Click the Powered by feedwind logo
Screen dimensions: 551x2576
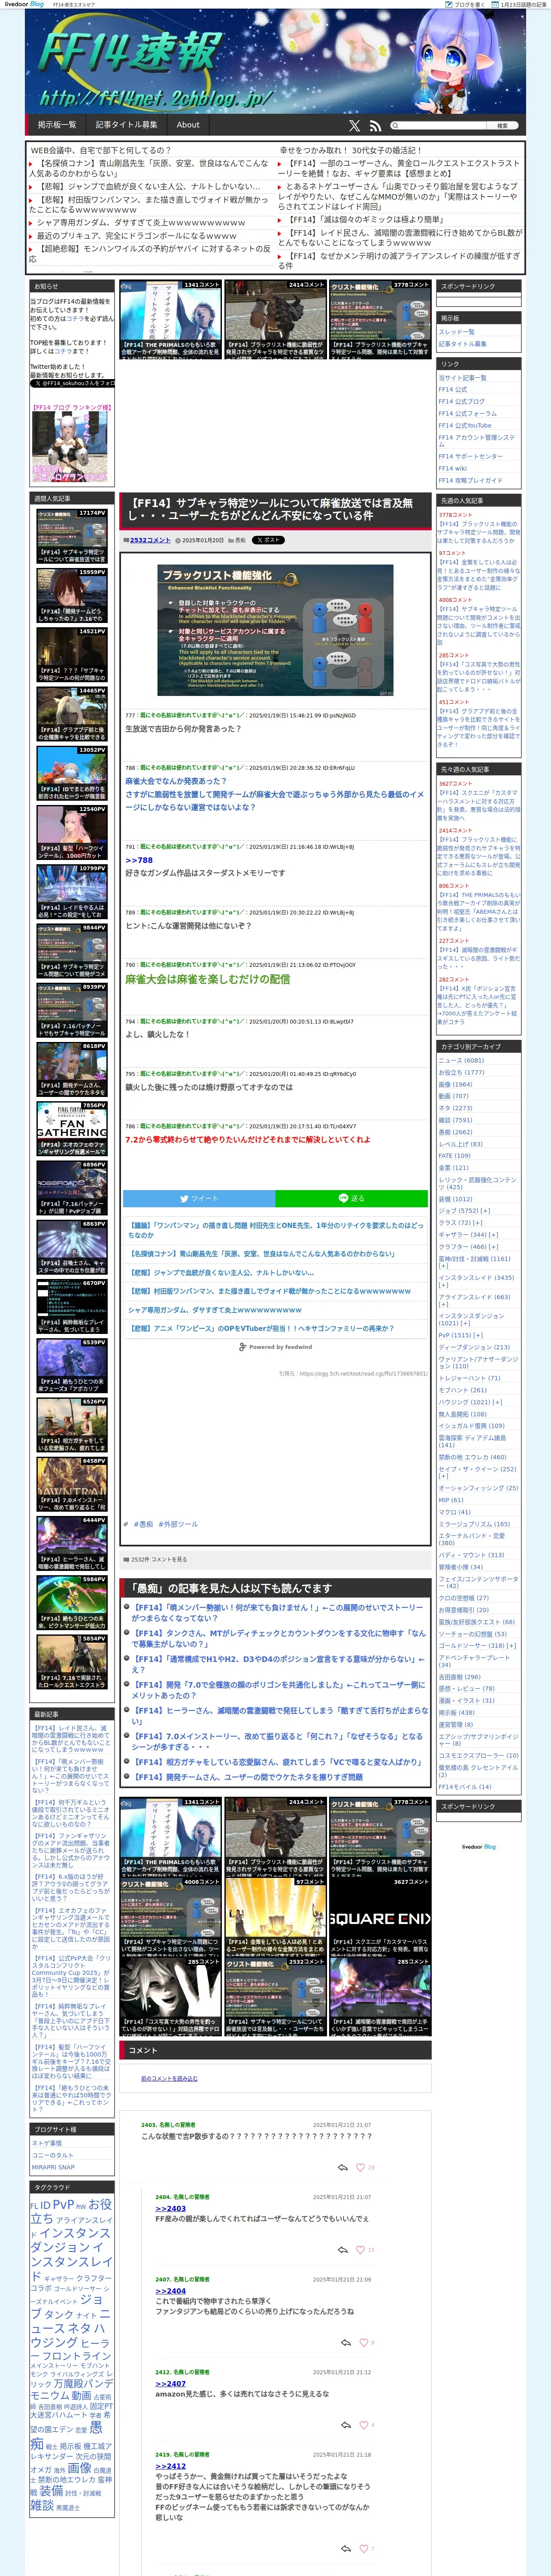275,1347
